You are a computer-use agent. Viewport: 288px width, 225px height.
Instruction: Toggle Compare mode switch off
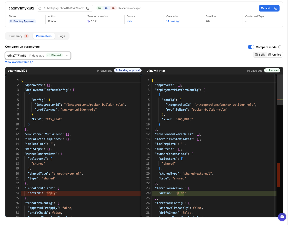(x=251, y=47)
